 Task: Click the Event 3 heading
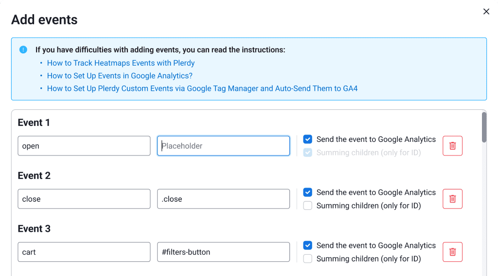[x=34, y=228]
